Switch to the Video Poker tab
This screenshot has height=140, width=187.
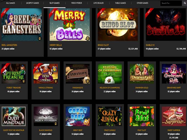tap(76, 3)
